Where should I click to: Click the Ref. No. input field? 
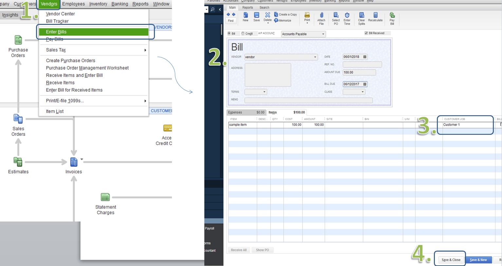pyautogui.click(x=362, y=64)
